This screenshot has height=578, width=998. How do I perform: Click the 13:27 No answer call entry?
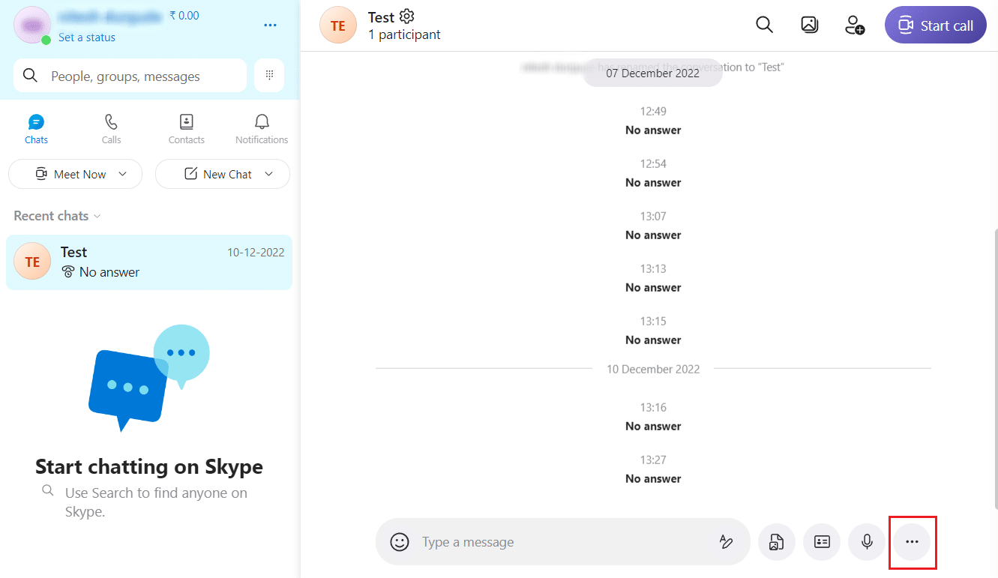pyautogui.click(x=653, y=469)
